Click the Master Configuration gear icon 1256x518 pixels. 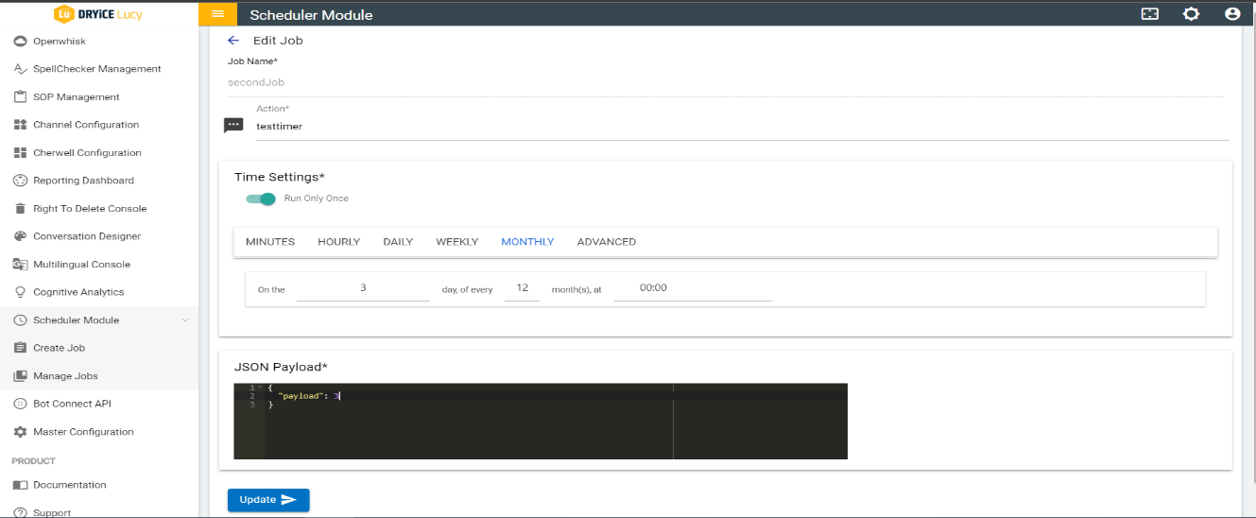(x=20, y=432)
